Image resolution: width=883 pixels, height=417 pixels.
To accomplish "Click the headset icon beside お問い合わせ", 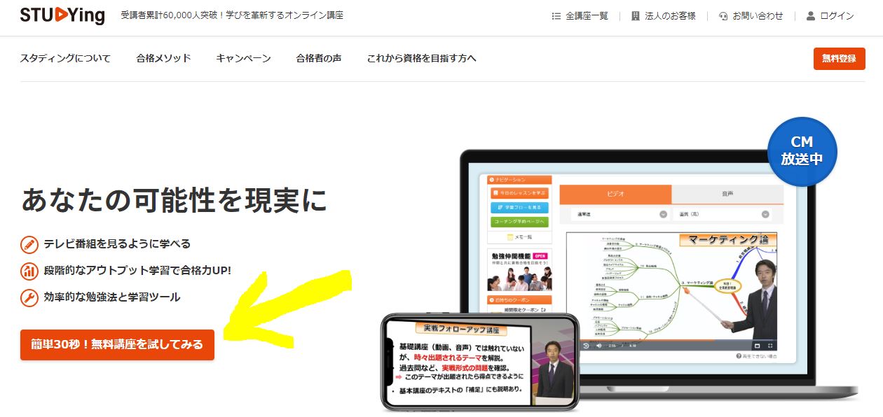I will pos(723,16).
